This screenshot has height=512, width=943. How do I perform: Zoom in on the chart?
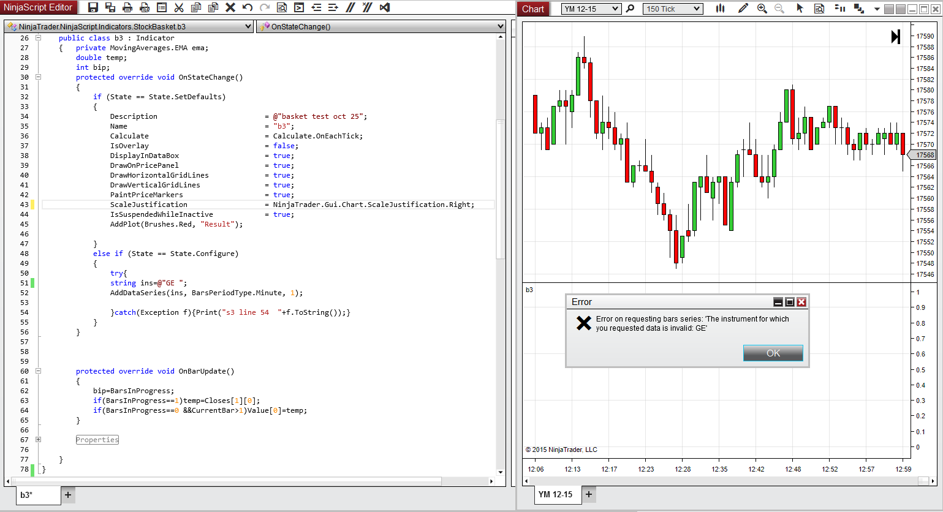762,9
